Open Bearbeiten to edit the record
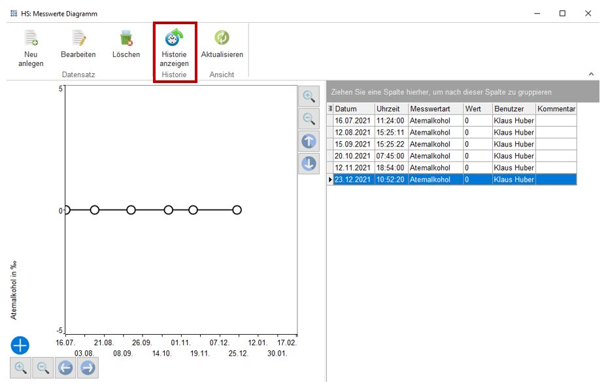Viewport: 606px width, 387px height. click(x=78, y=39)
